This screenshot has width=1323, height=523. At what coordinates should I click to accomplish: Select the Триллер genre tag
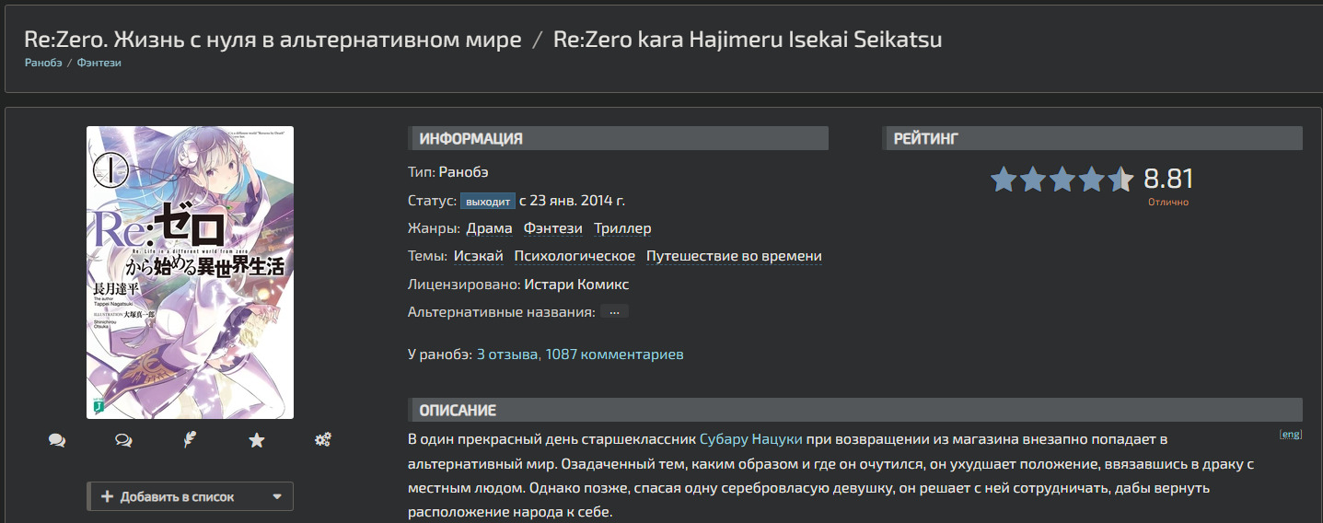[x=622, y=228]
